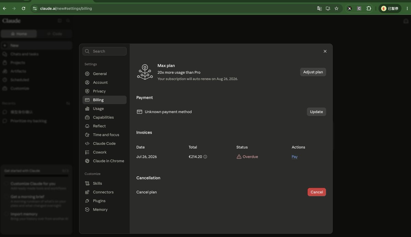Image resolution: width=411 pixels, height=237 pixels.
Task: Open Plugins under Customize
Action: [104, 201]
